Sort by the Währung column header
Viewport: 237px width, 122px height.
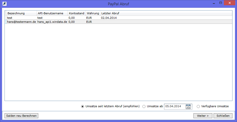(x=93, y=13)
